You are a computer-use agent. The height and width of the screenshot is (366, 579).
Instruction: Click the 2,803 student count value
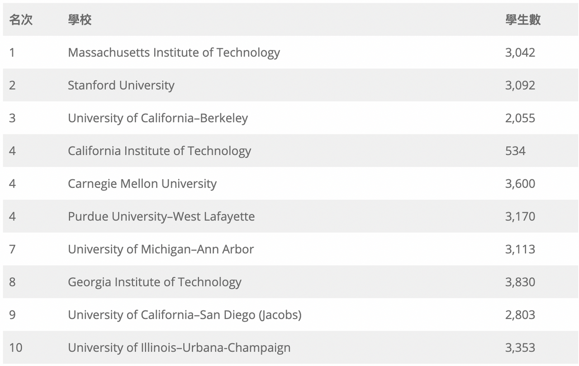pyautogui.click(x=520, y=315)
